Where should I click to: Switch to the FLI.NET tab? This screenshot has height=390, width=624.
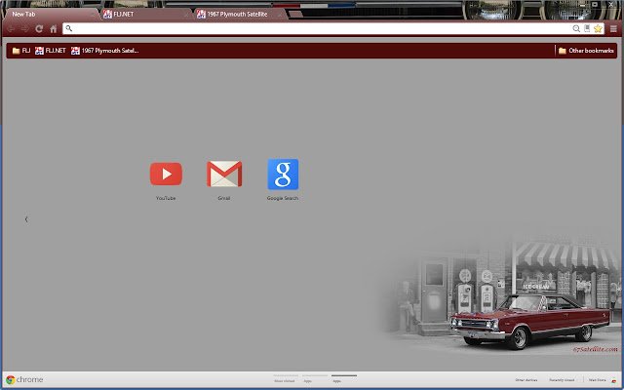[x=145, y=15]
